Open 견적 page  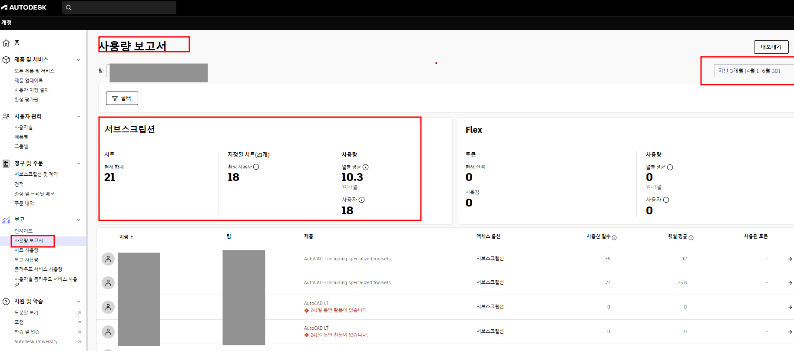19,184
